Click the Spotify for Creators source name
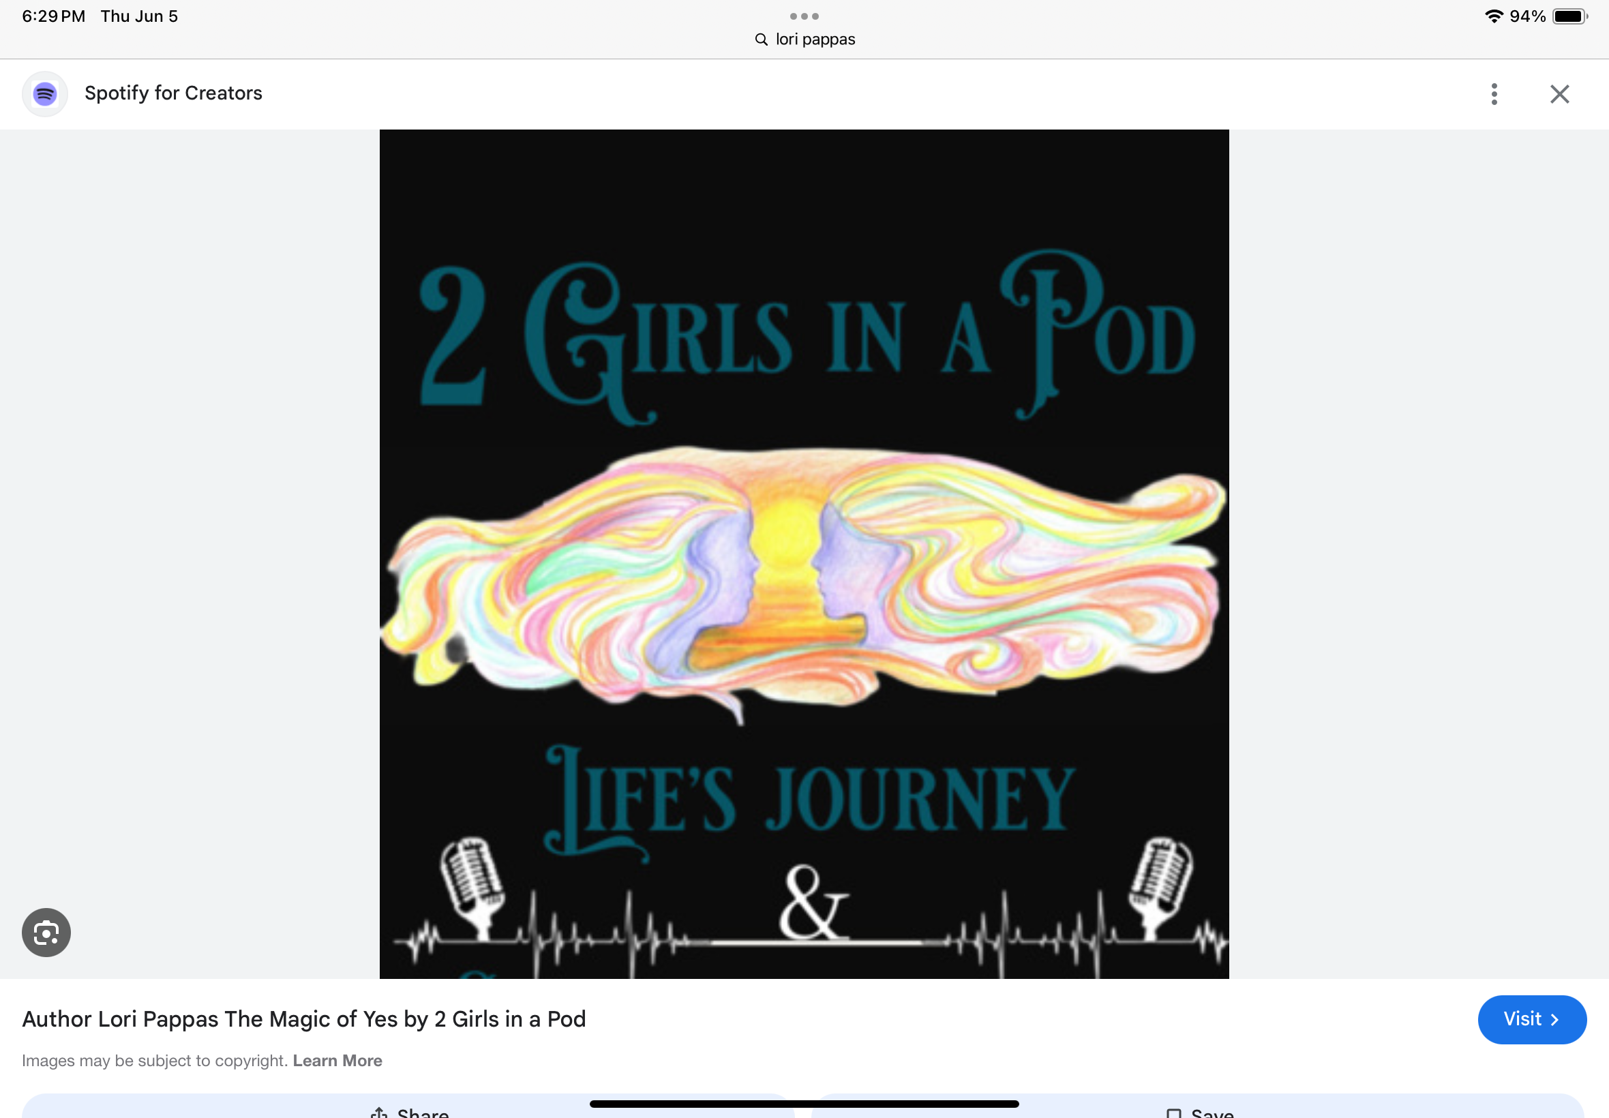The width and height of the screenshot is (1609, 1118). pyautogui.click(x=173, y=93)
